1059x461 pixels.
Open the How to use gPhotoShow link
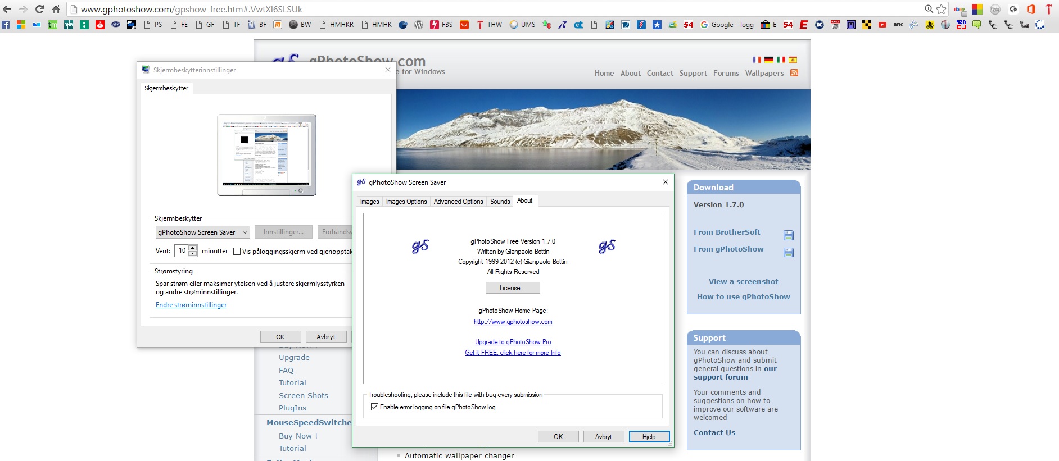tap(744, 297)
